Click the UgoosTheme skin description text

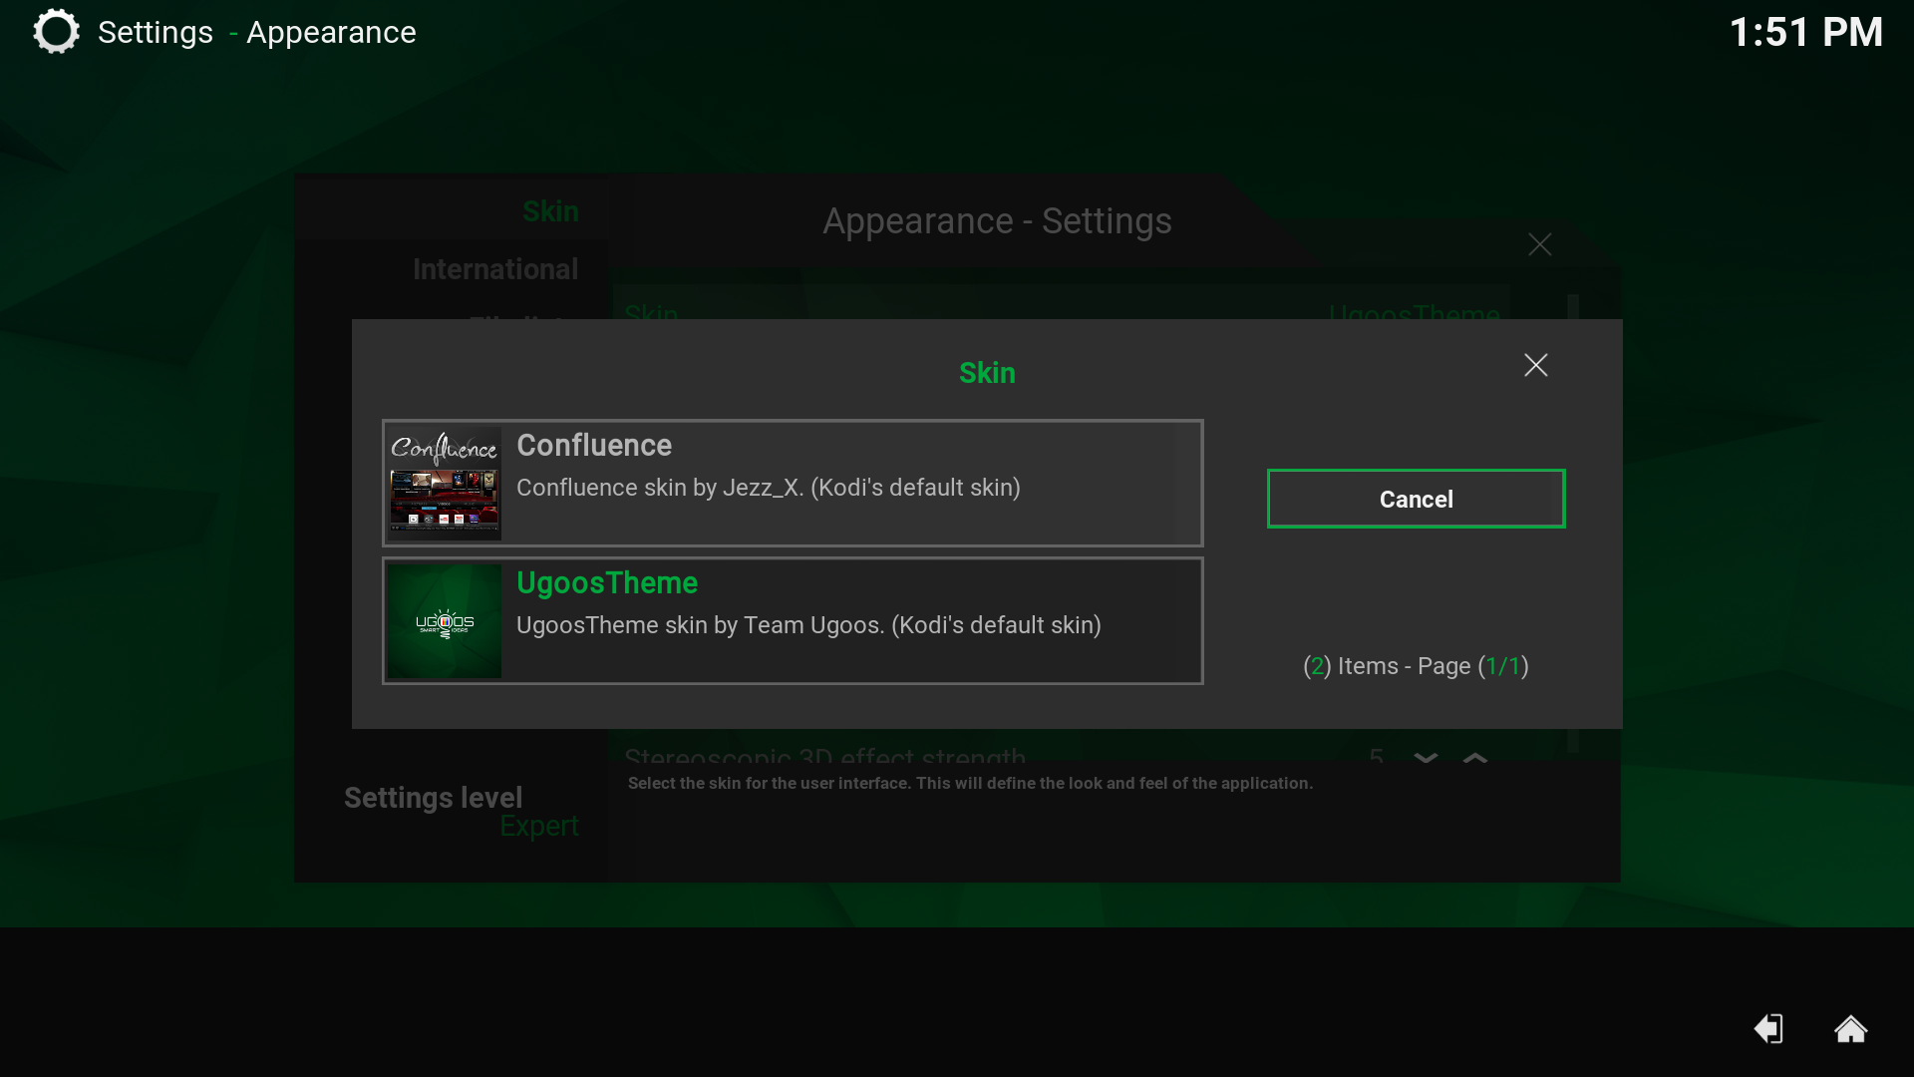click(x=808, y=625)
